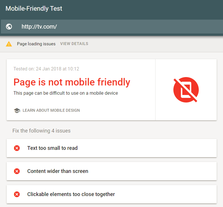Open LEARN ABOUT MOBILE DESIGN link
The width and height of the screenshot is (223, 207).
tap(51, 110)
